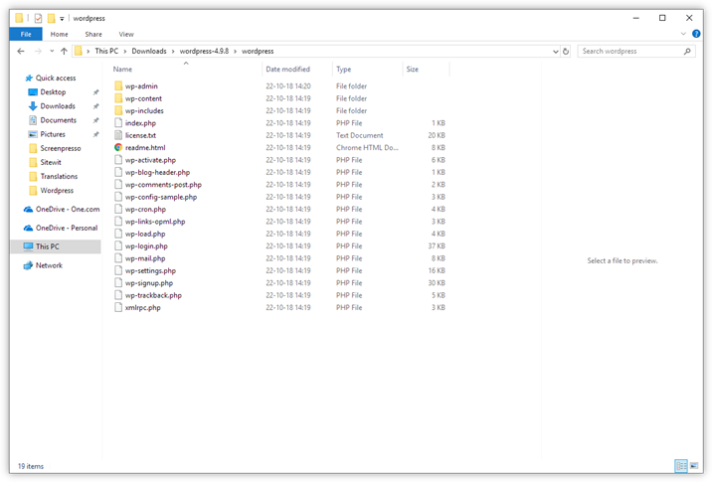
Task: Select the wp-config-sample.php file name
Action: pyautogui.click(x=161, y=197)
